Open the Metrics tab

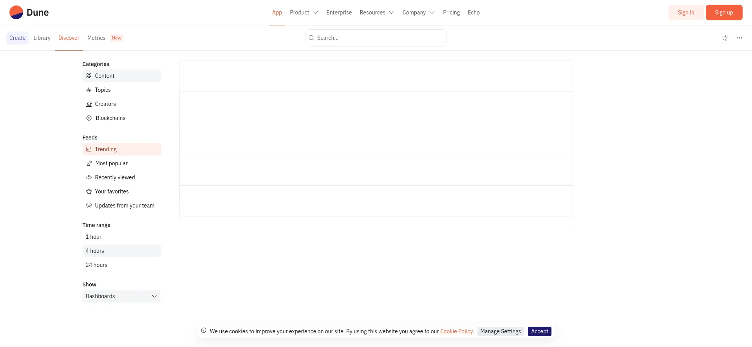pos(96,38)
